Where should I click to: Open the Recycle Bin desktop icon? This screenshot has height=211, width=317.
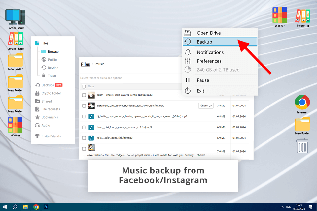coord(302,146)
